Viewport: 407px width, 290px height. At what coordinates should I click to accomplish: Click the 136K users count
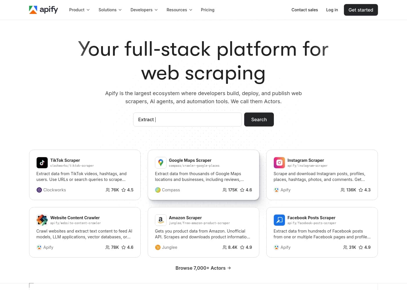351,190
